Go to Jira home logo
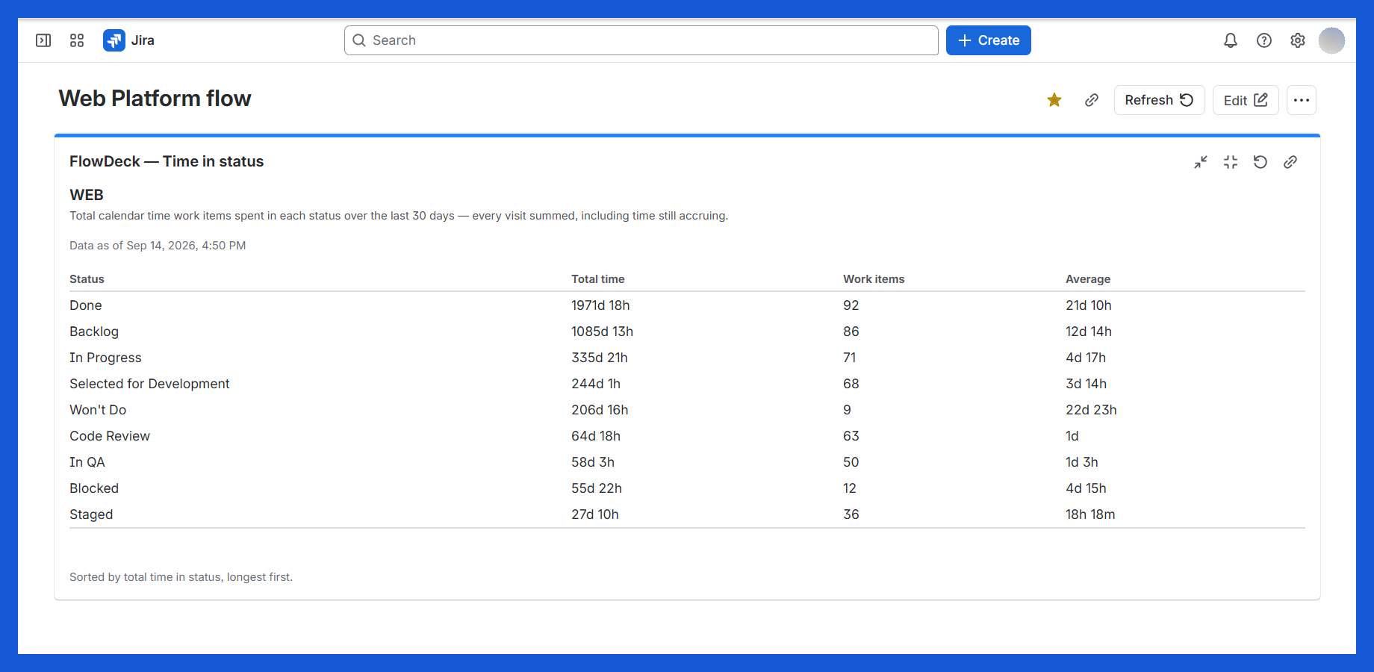Screen dimensions: 1374x672 [x=129, y=40]
